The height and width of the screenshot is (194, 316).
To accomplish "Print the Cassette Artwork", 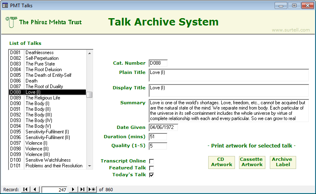I will tap(252, 162).
